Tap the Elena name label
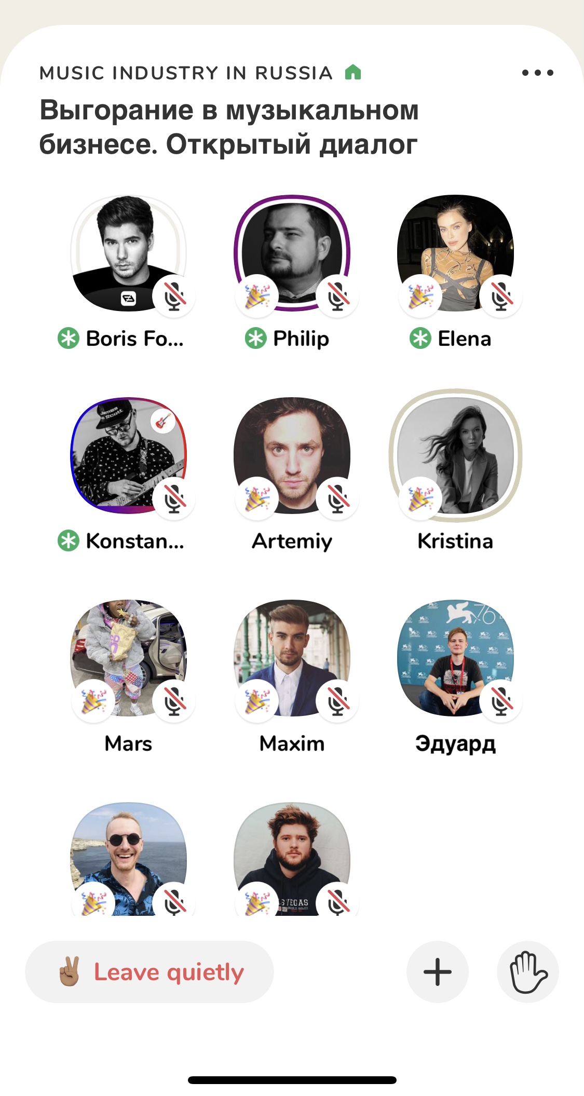The width and height of the screenshot is (584, 1096). click(x=465, y=339)
